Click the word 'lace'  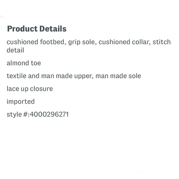coord(13,89)
